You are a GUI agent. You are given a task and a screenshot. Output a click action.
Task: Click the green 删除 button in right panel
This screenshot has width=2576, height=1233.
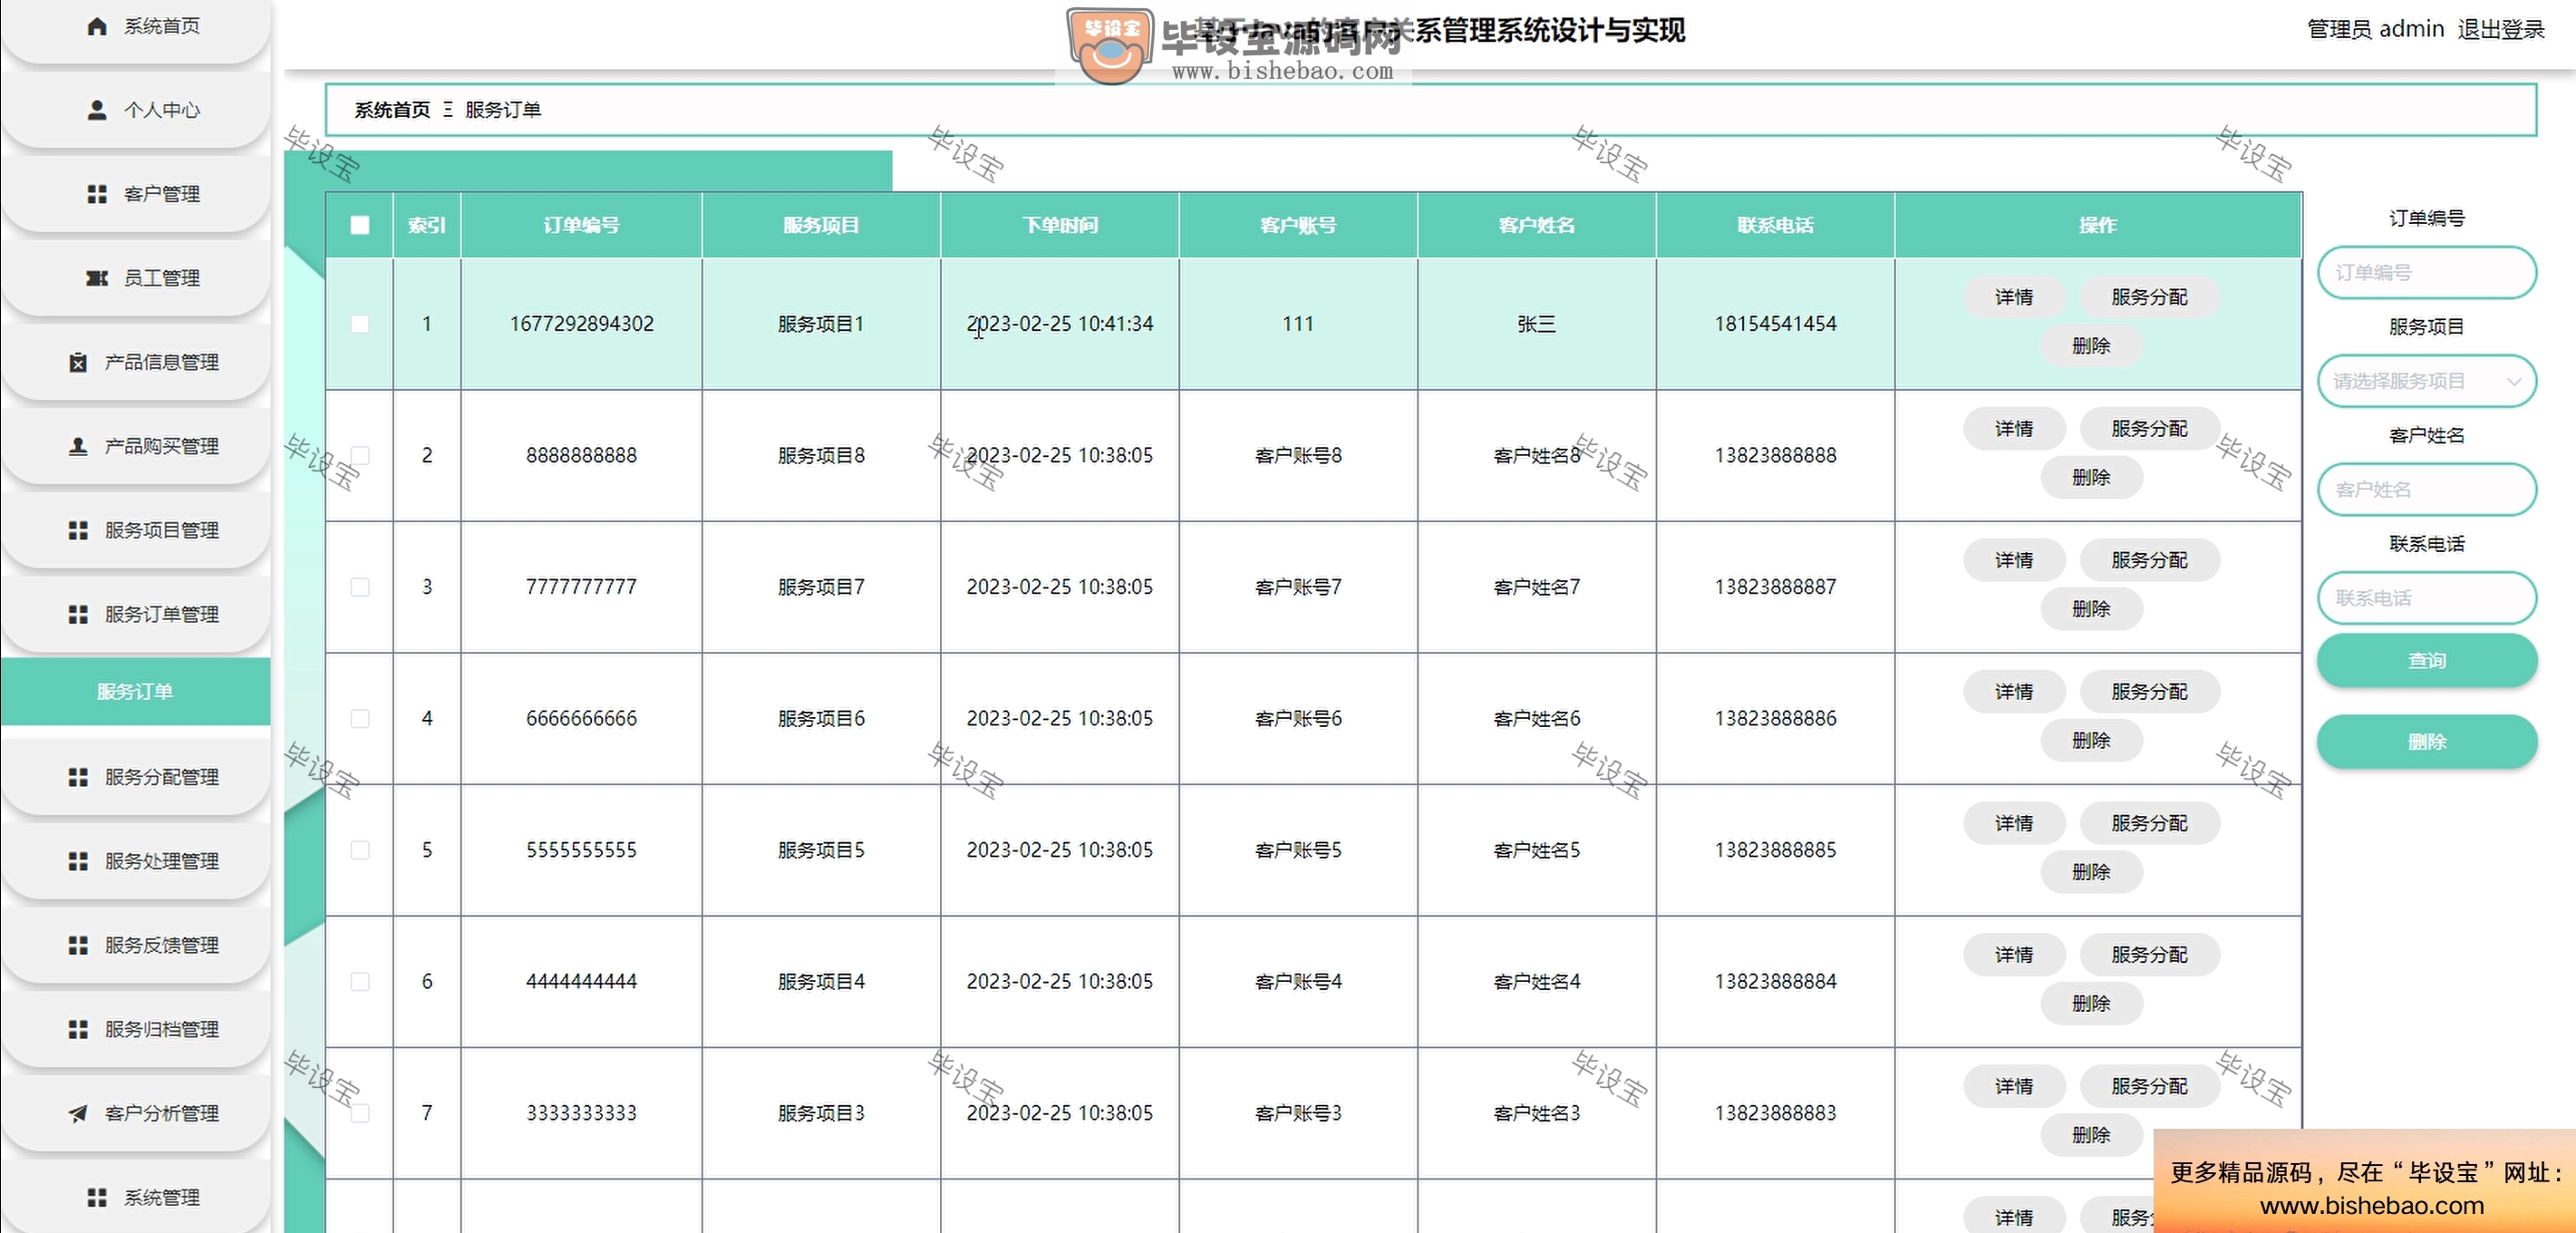click(2427, 742)
